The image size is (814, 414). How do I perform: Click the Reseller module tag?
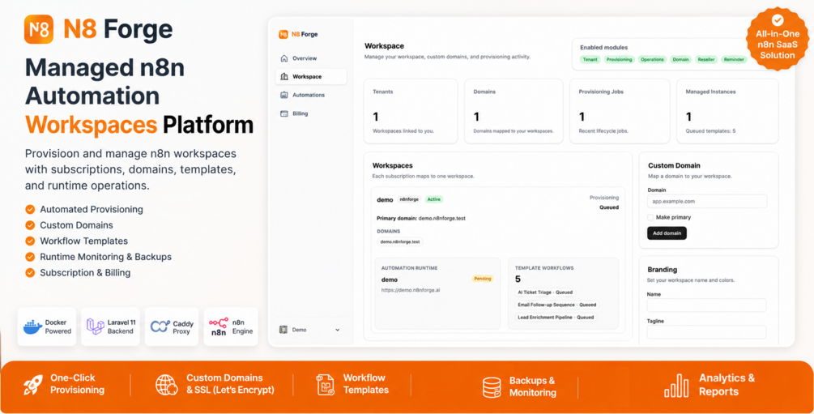[x=706, y=60]
